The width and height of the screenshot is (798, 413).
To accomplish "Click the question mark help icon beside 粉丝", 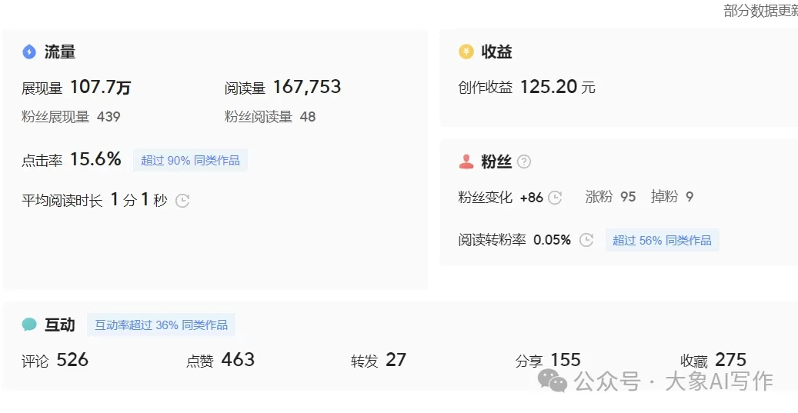I will coord(524,162).
